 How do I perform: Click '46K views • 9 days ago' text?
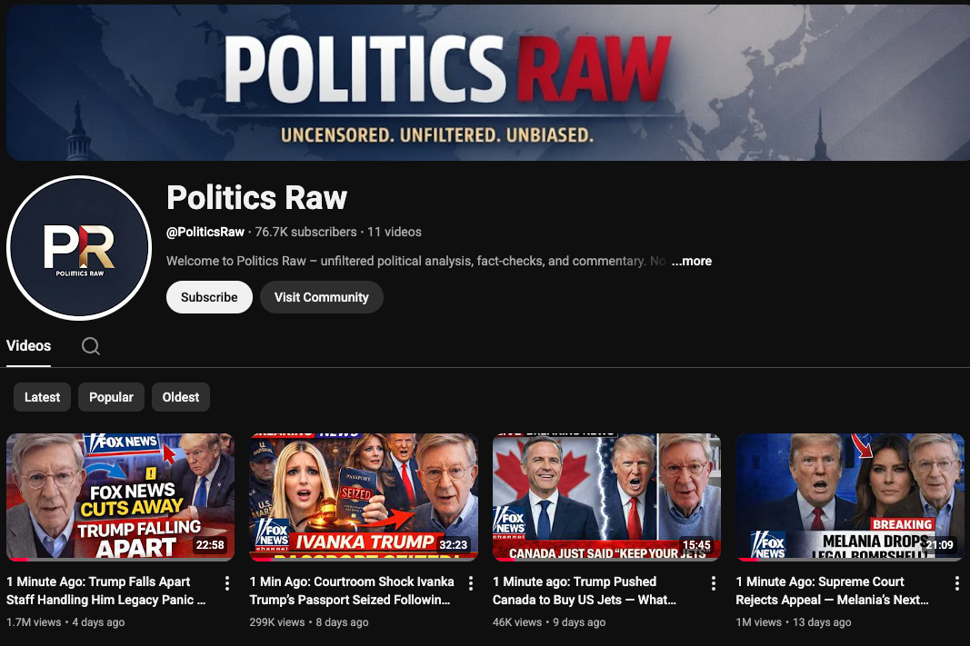[549, 622]
